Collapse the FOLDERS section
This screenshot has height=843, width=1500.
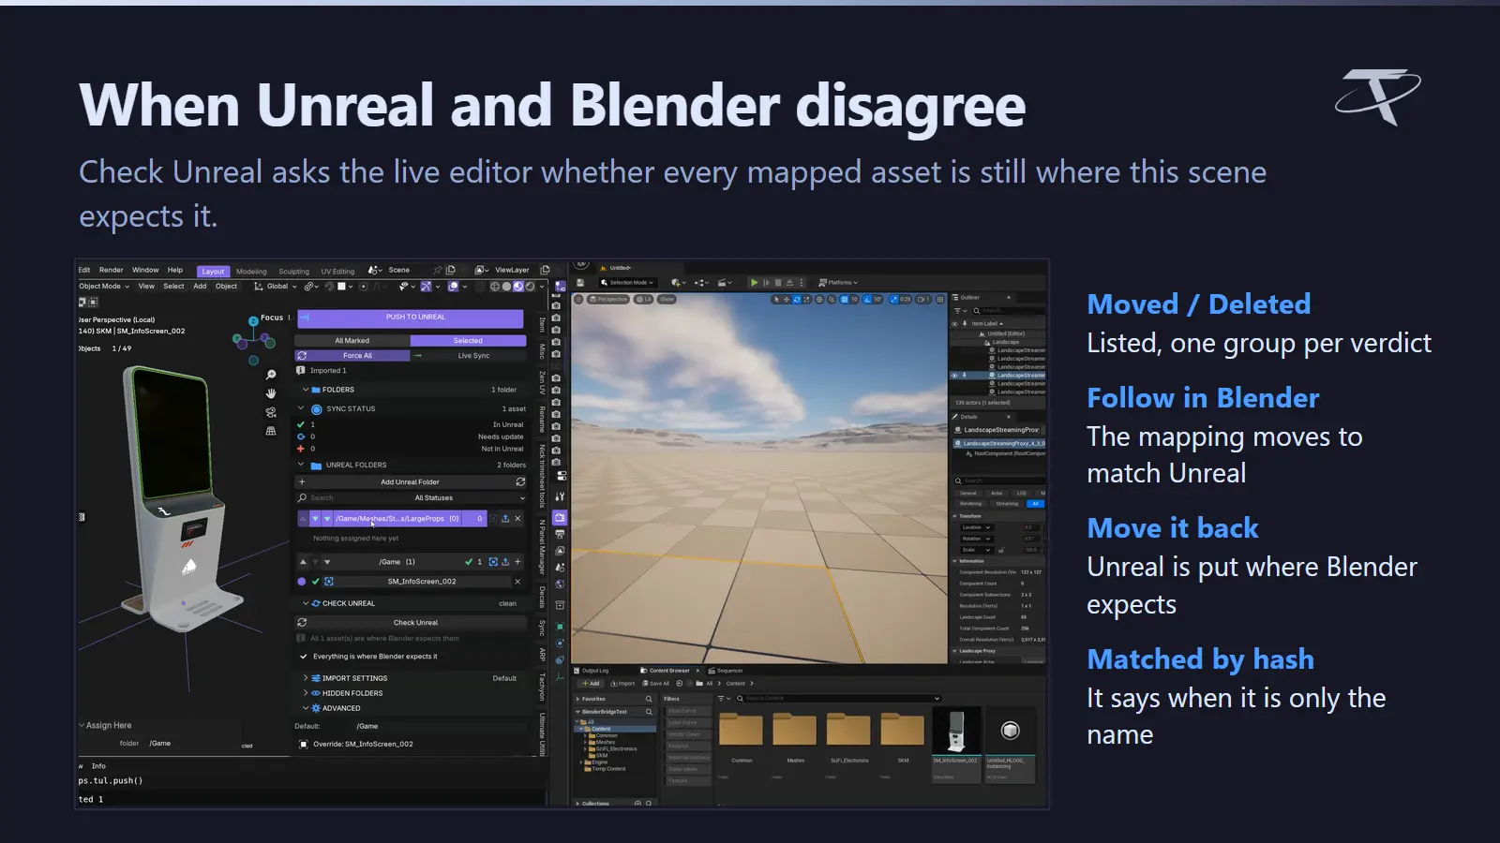306,390
